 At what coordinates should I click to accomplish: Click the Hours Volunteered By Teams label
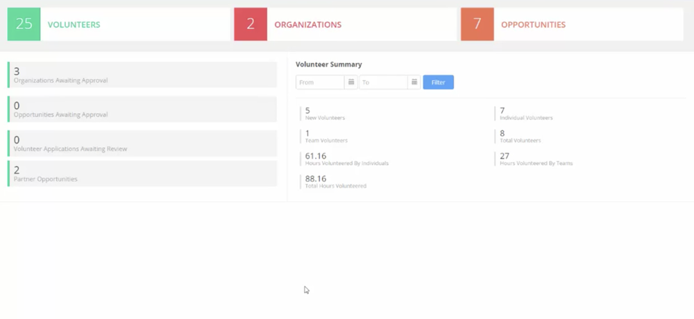pos(536,163)
